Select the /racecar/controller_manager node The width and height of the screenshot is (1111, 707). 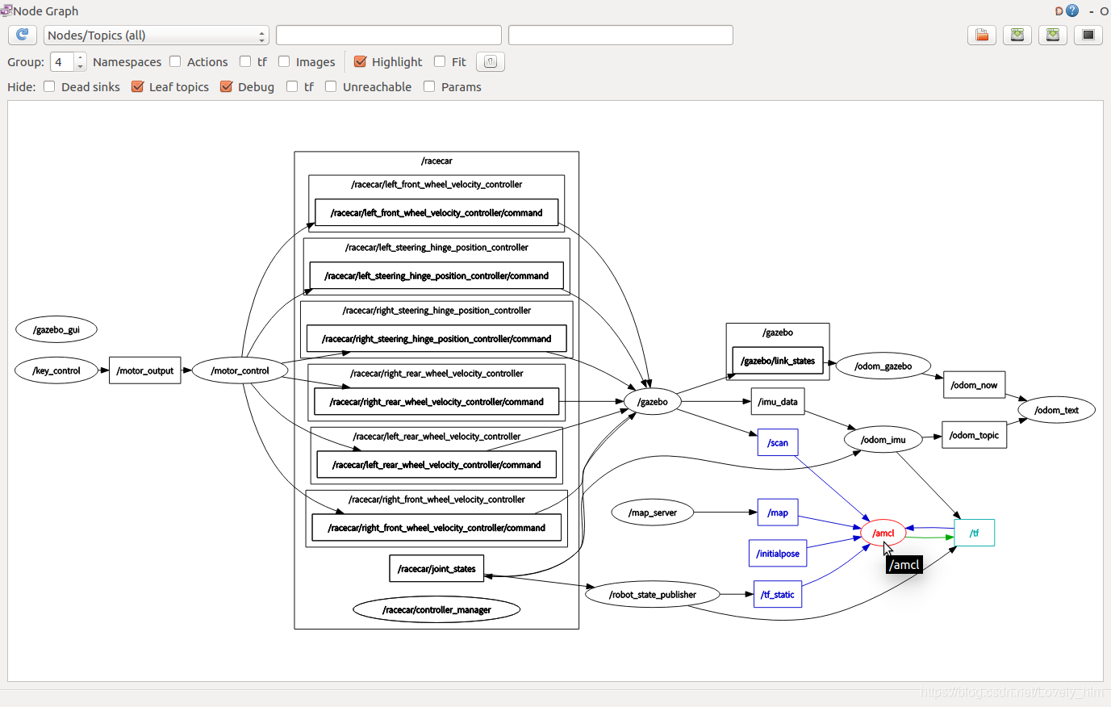click(x=436, y=610)
